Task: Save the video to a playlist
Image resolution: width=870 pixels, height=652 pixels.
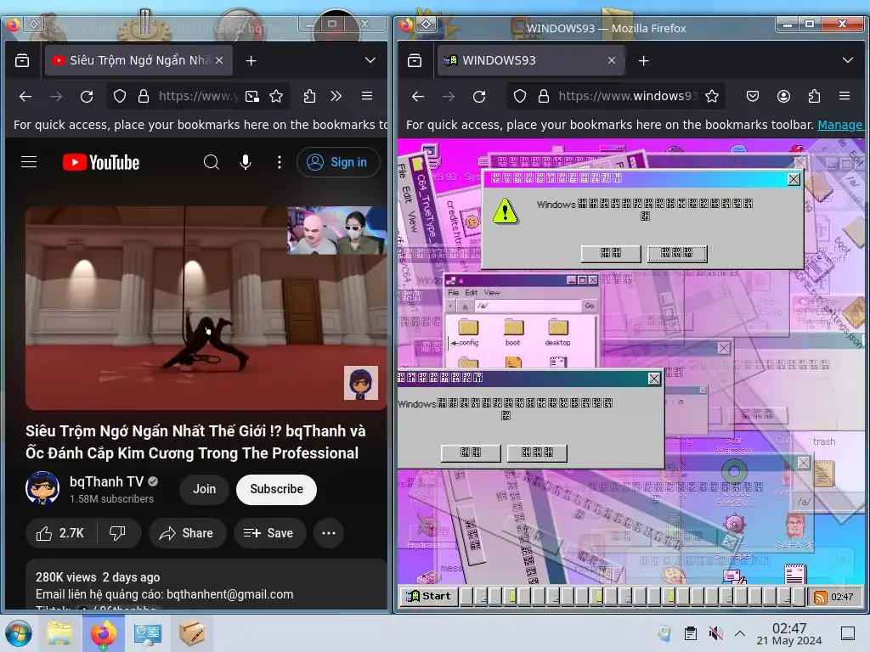Action: pos(269,533)
